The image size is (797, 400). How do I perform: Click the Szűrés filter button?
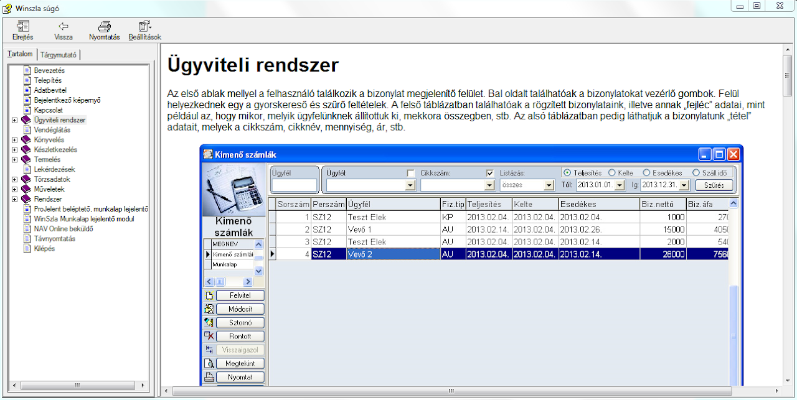[x=714, y=185]
